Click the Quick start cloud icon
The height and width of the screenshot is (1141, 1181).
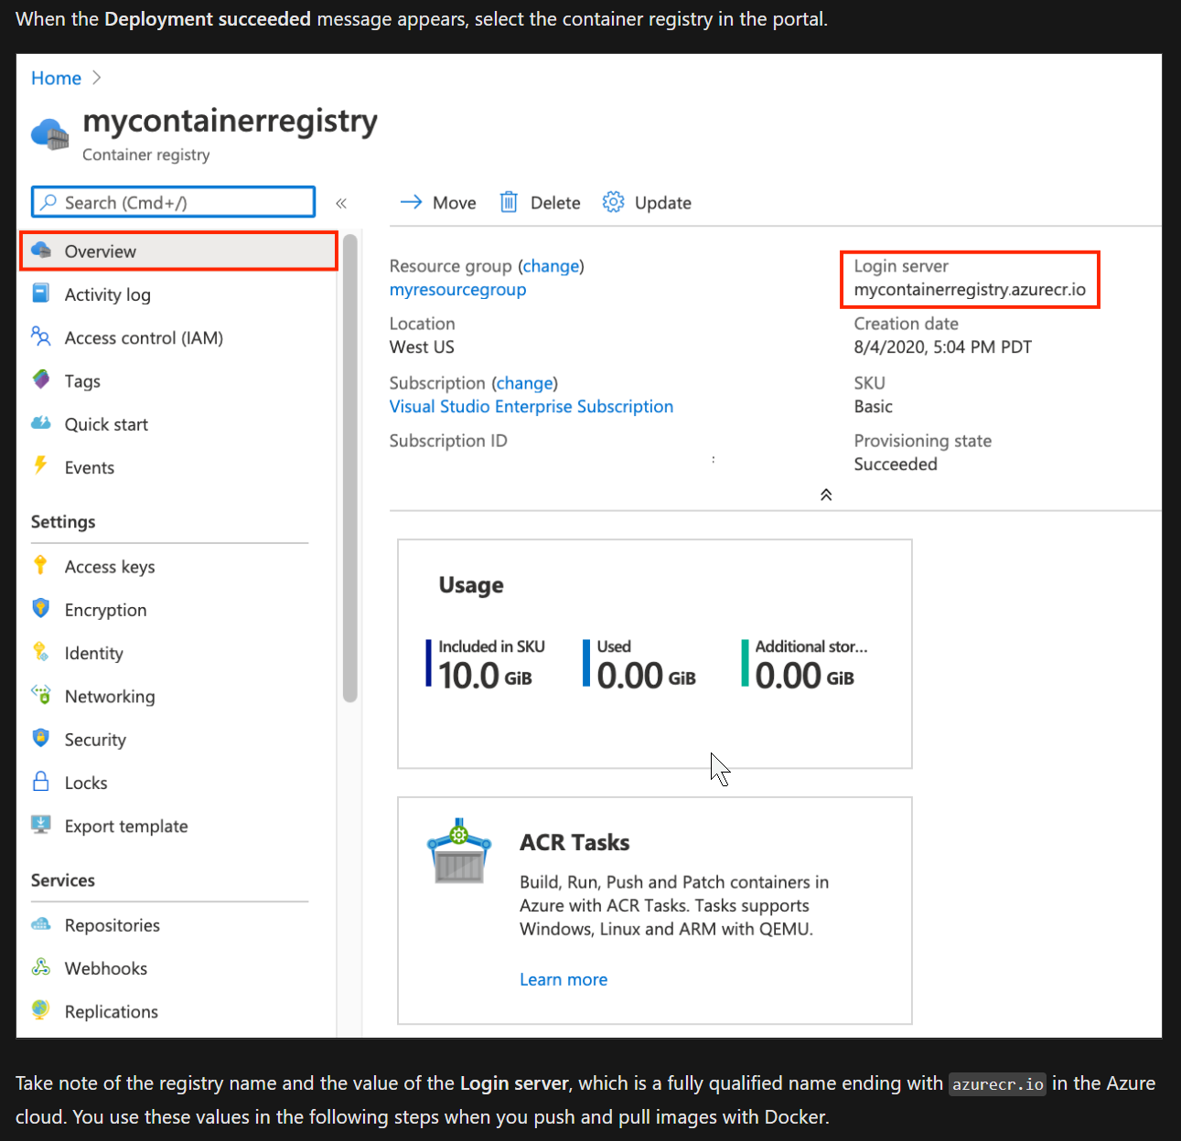41,422
